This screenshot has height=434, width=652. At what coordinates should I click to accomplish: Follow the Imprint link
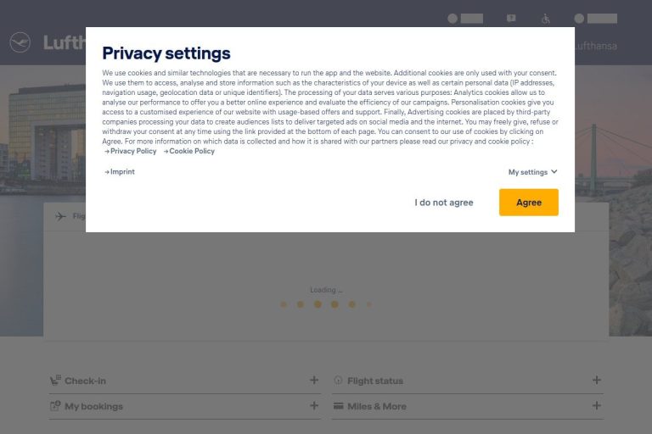pyautogui.click(x=121, y=171)
